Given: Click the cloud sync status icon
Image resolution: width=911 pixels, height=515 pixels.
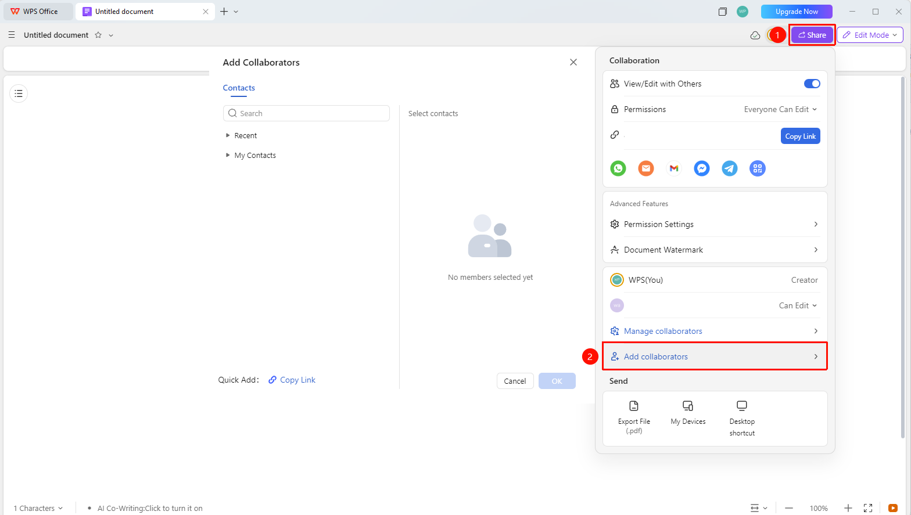Looking at the screenshot, I should [x=755, y=35].
